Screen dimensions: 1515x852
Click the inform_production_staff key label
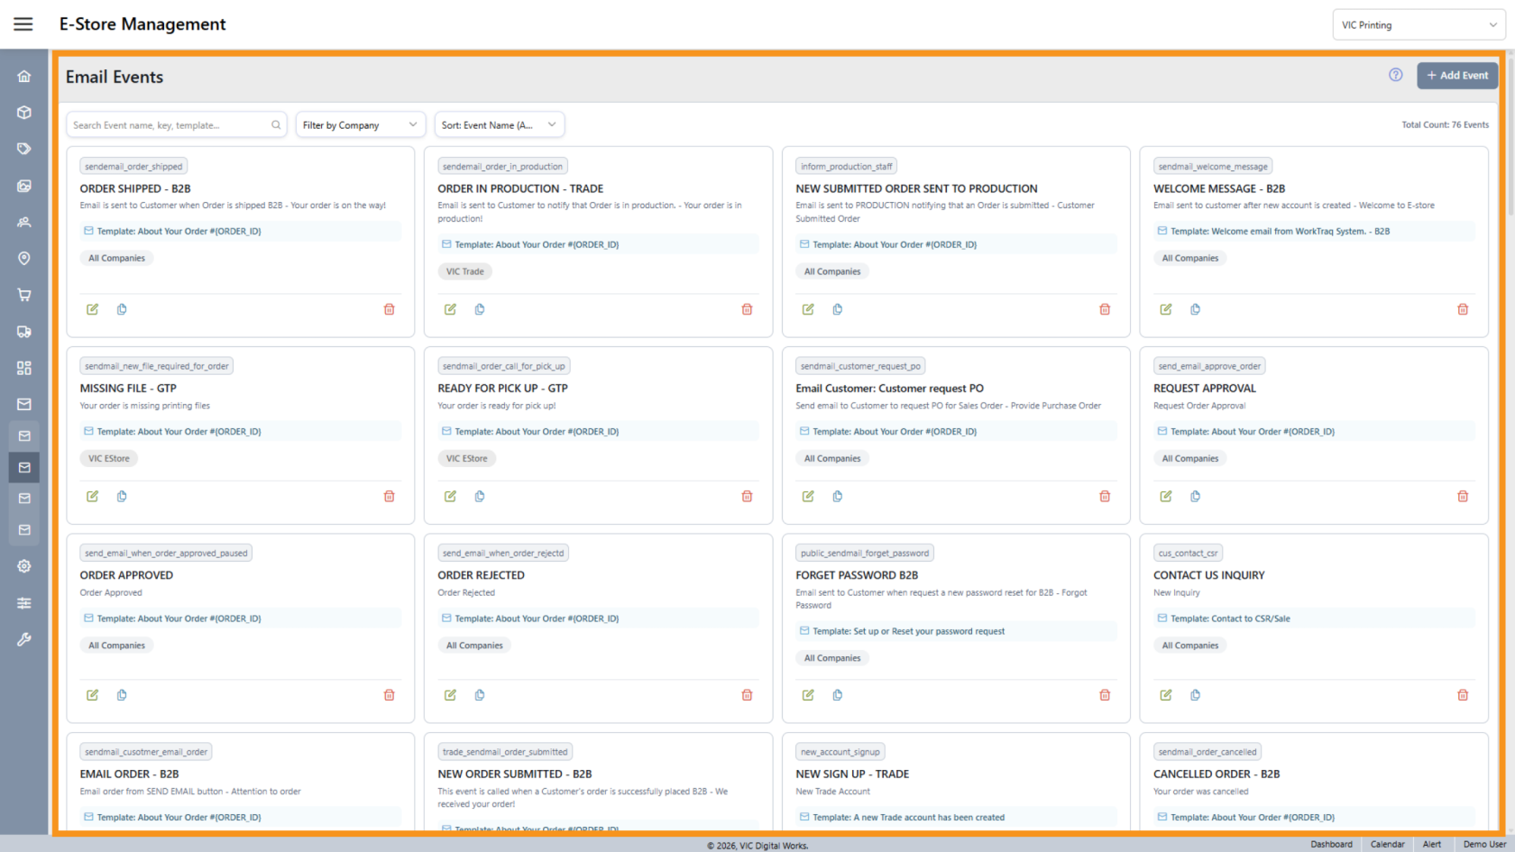[847, 167]
